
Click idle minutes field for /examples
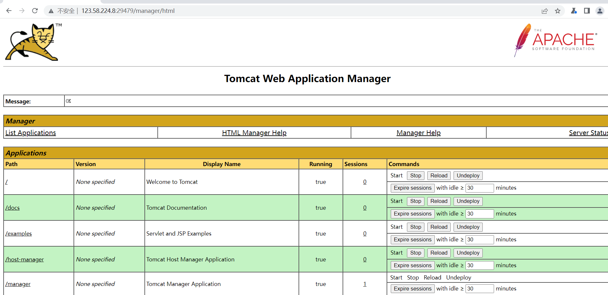479,239
